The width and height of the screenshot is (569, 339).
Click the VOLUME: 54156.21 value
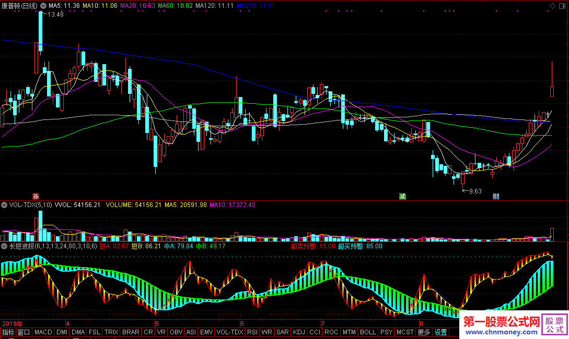(134, 205)
